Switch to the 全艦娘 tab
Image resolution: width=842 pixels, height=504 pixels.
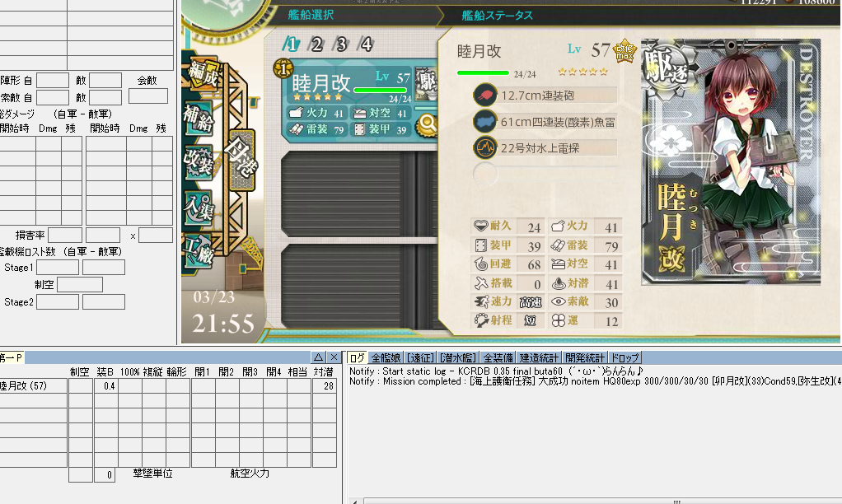[x=386, y=358]
